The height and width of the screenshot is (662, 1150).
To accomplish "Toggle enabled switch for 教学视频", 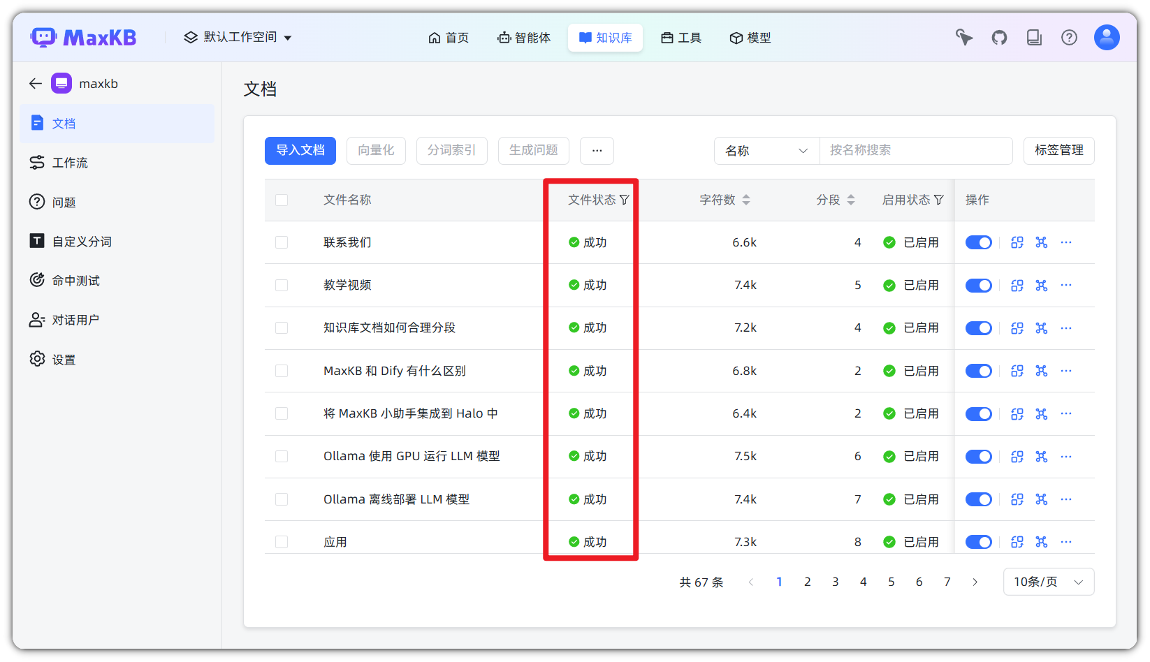I will point(979,285).
